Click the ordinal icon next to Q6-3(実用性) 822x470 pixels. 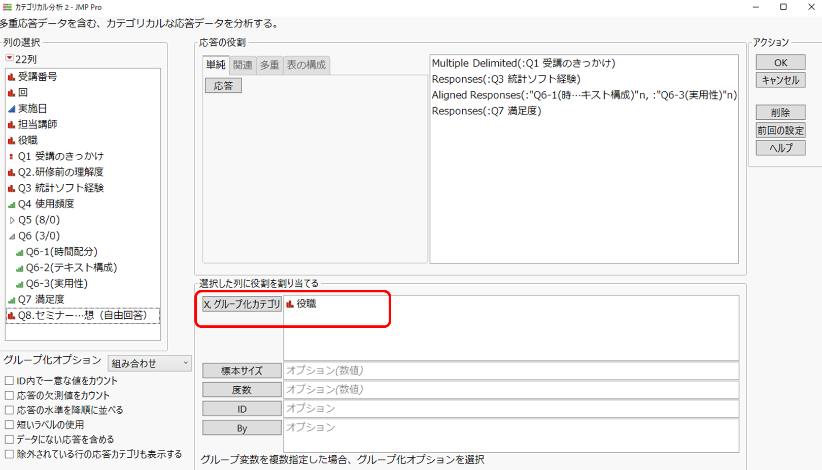[19, 284]
